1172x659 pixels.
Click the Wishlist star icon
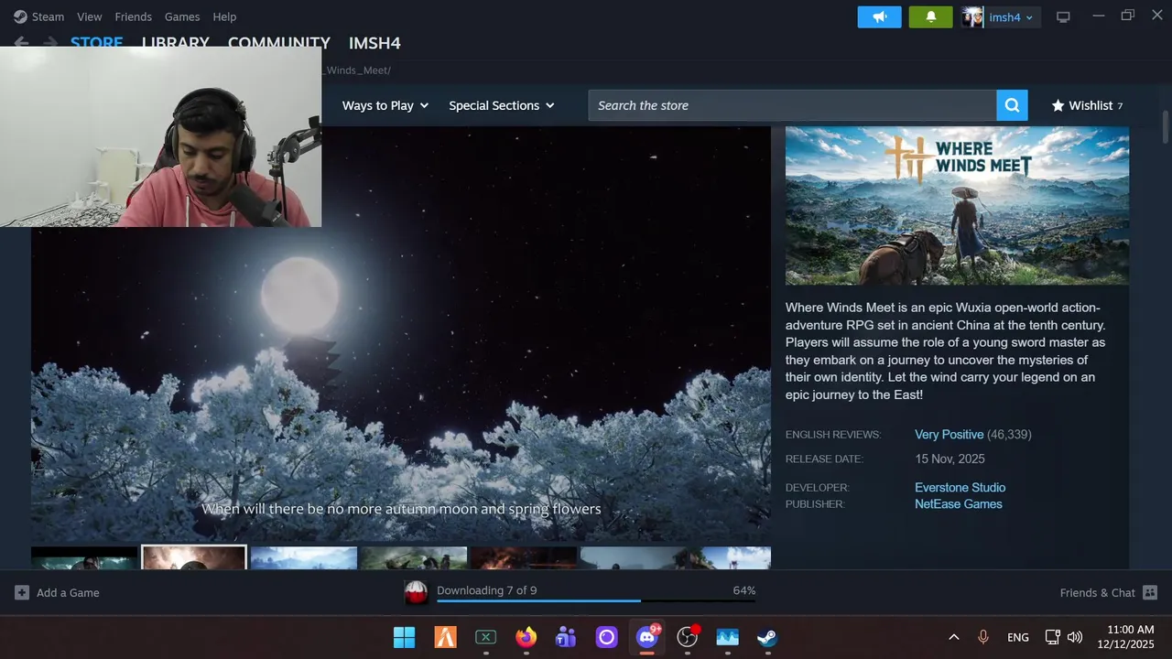tap(1058, 105)
